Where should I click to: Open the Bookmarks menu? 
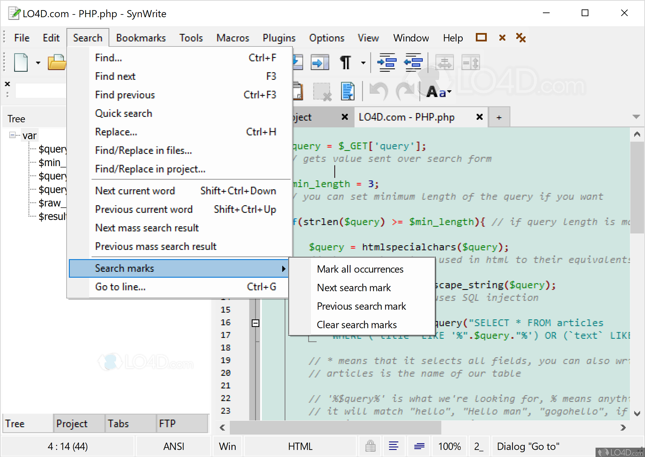(141, 38)
